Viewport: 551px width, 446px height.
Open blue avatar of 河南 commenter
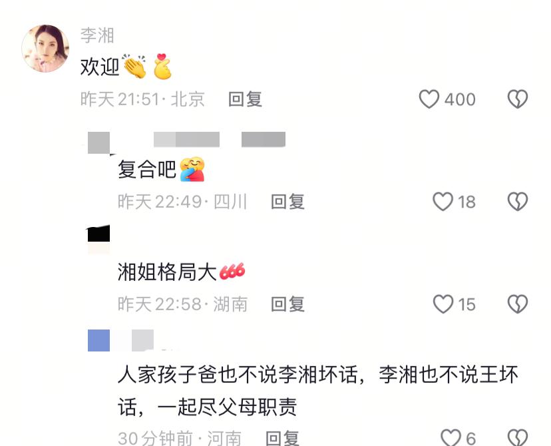[x=98, y=340]
